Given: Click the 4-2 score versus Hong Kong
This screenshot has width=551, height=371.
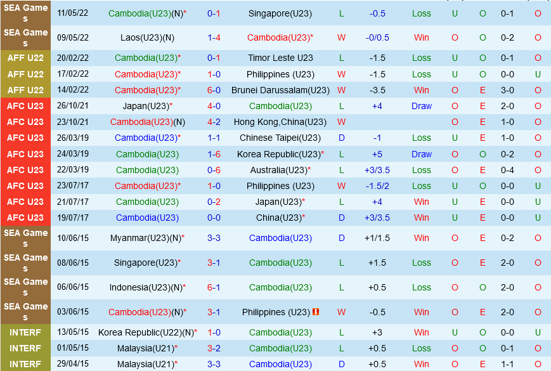Looking at the screenshot, I should click(214, 122).
